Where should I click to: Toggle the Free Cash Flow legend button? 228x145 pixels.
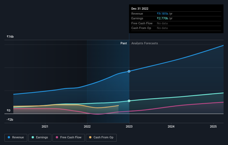[x=69, y=138]
